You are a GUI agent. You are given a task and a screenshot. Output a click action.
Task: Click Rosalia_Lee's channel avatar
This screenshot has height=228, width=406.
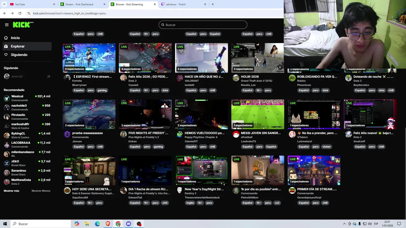(x=236, y=78)
